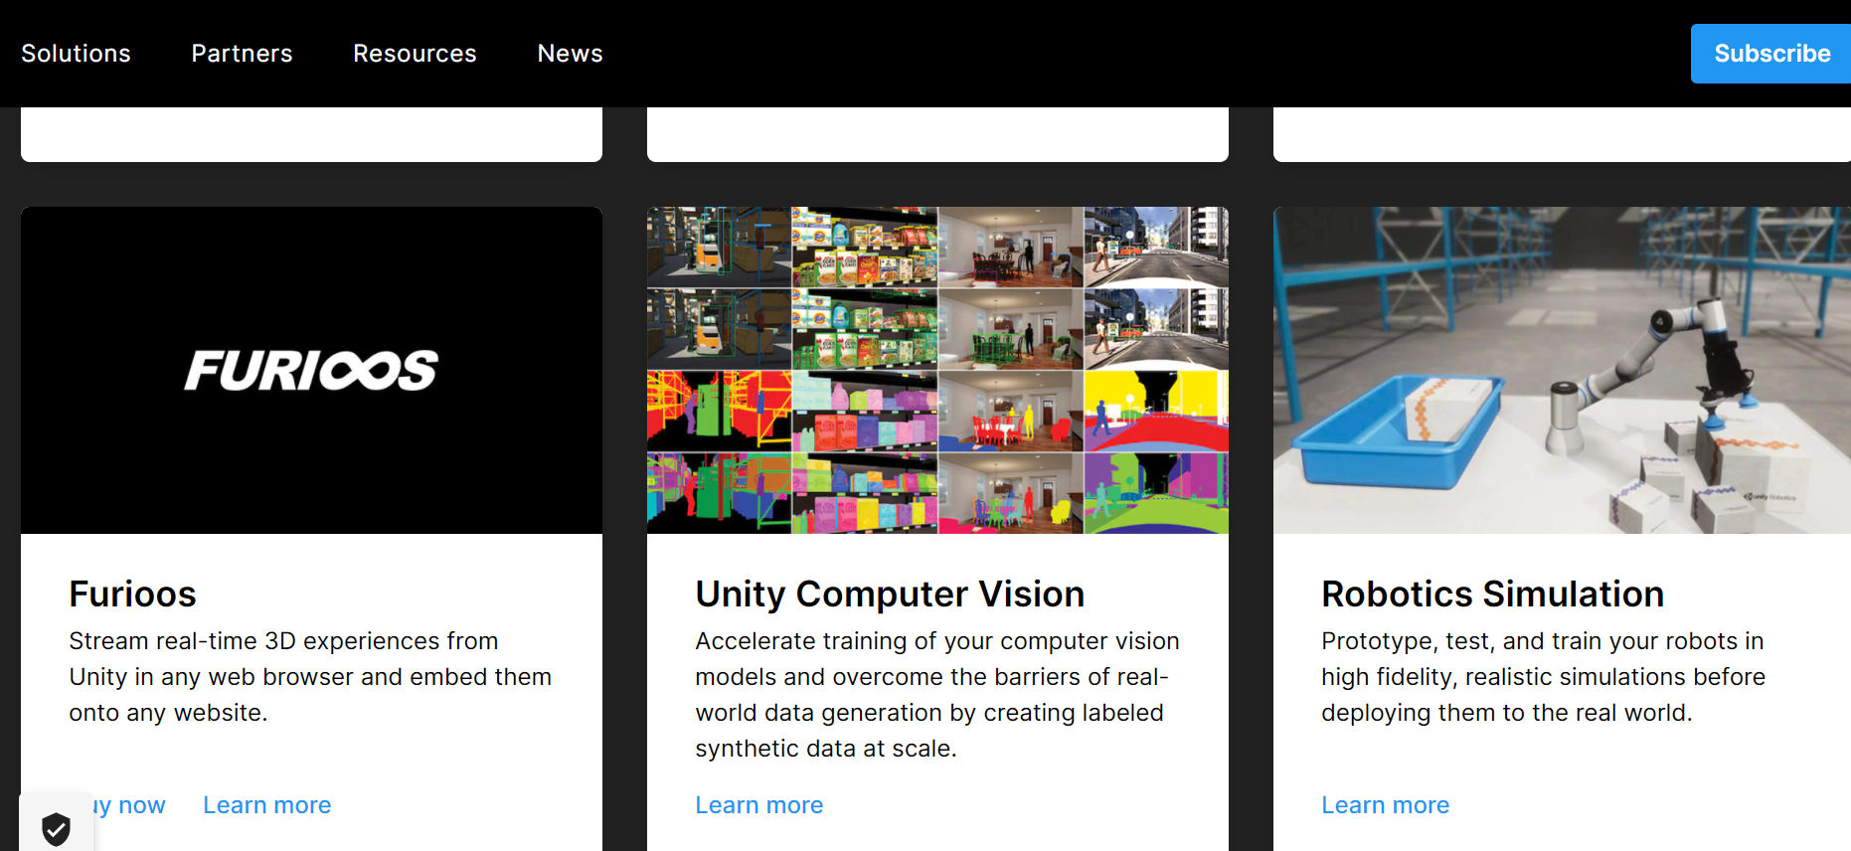Click the Furioos streaming description text
The height and width of the screenshot is (851, 1851).
[309, 677]
